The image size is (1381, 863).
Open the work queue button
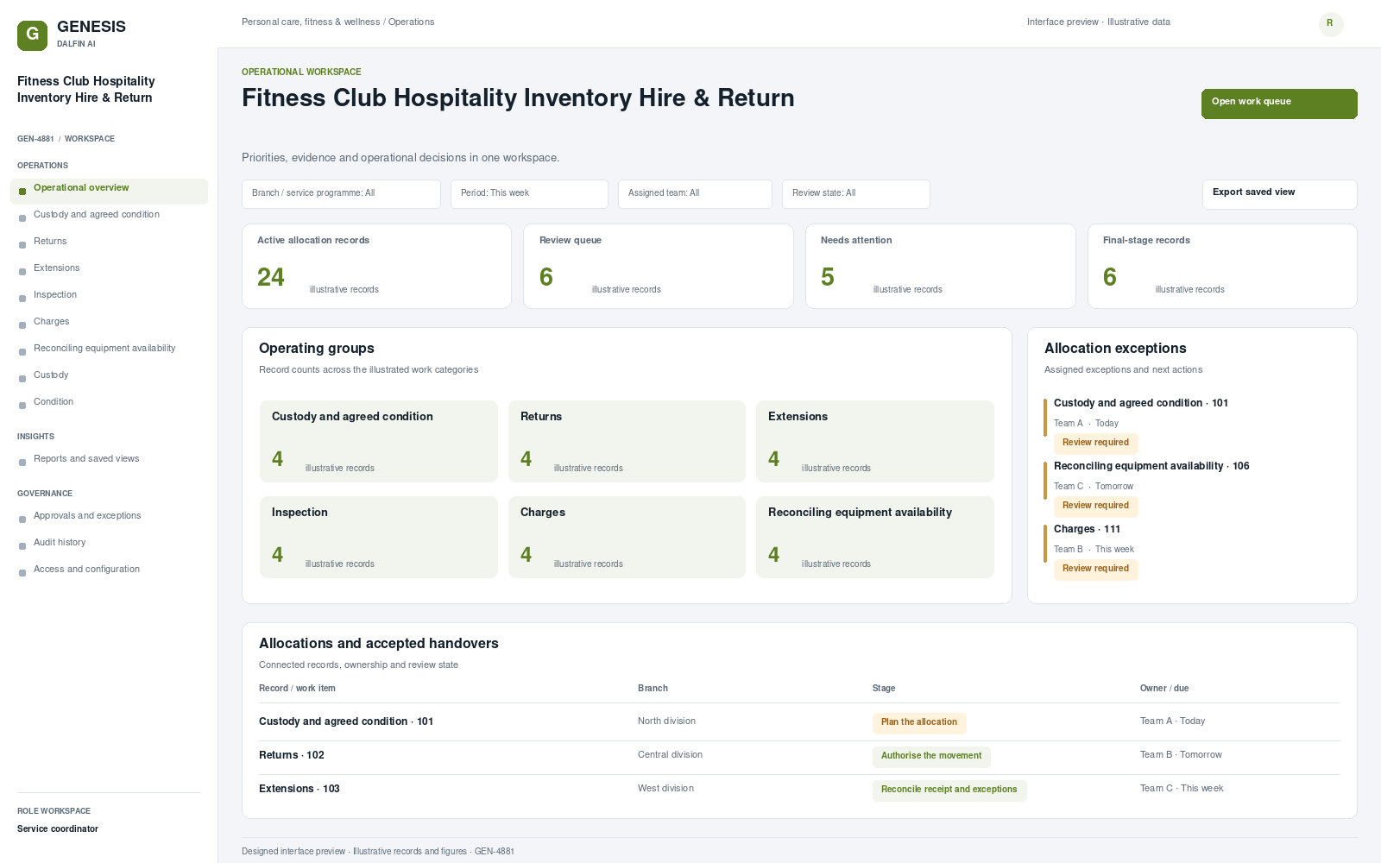tap(1279, 104)
